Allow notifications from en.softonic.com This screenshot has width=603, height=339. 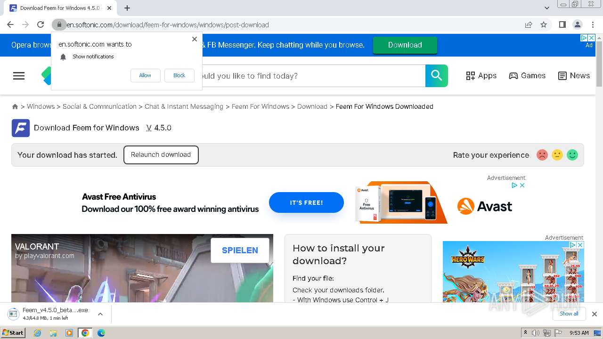click(145, 75)
